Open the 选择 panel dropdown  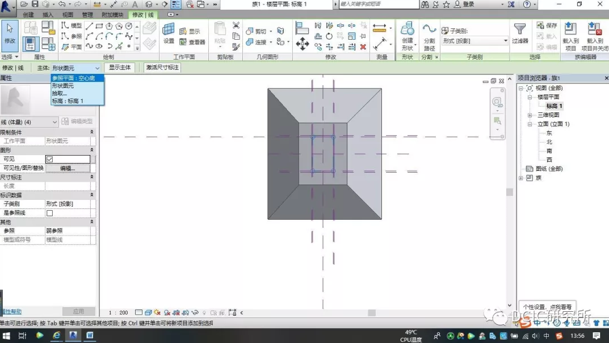point(10,57)
